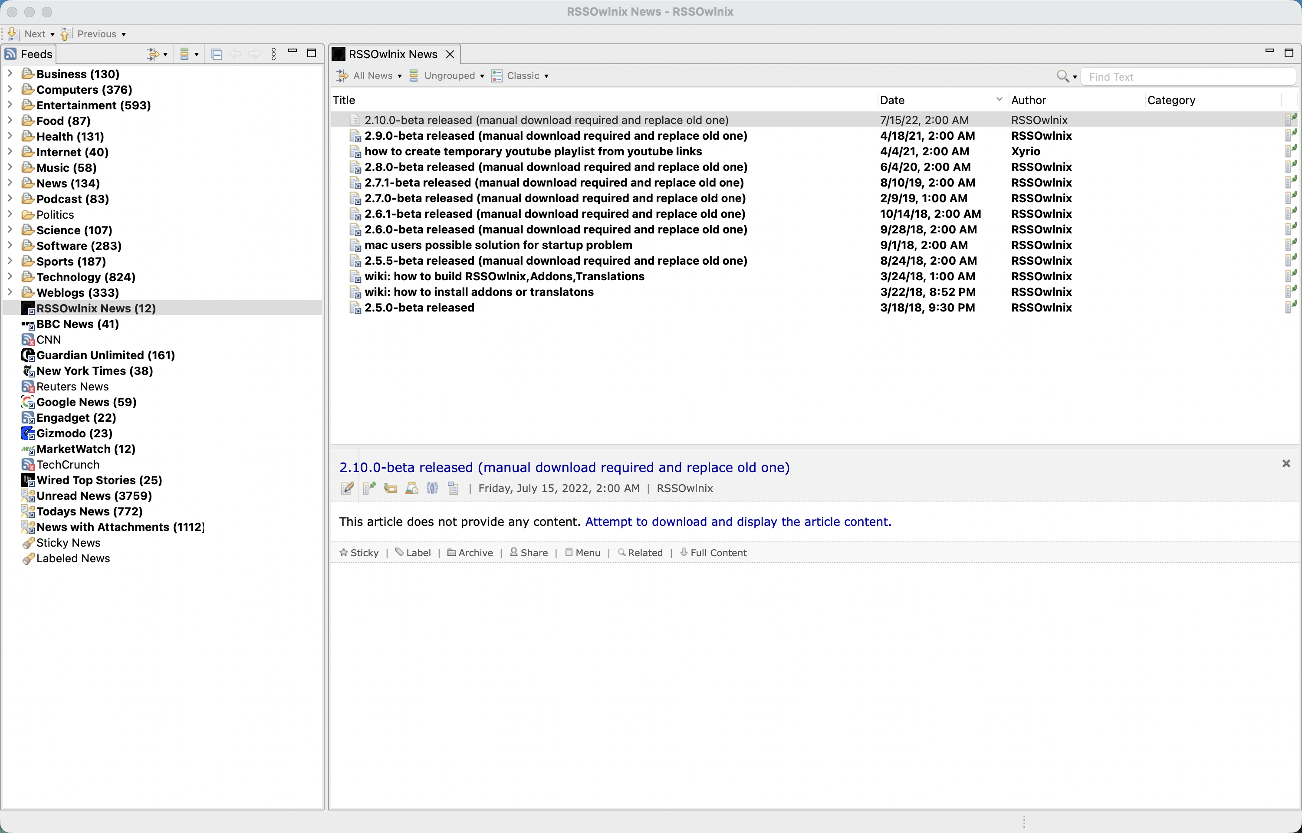Viewport: 1302px width, 833px height.
Task: Expand the Technology folder
Action: tap(10, 276)
